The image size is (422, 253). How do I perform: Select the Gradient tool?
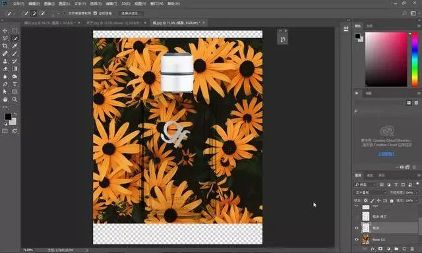coord(15,69)
